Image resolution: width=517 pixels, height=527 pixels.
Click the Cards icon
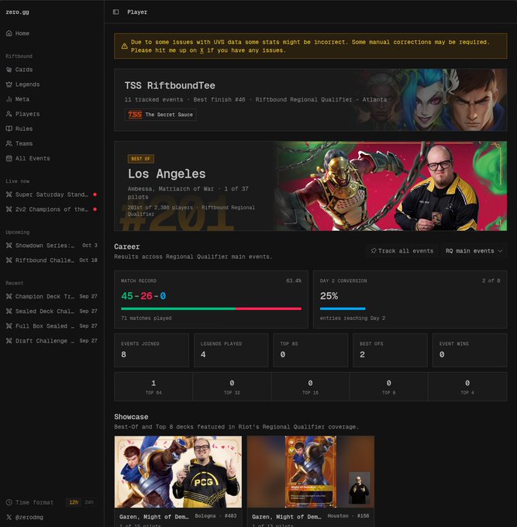tap(9, 70)
